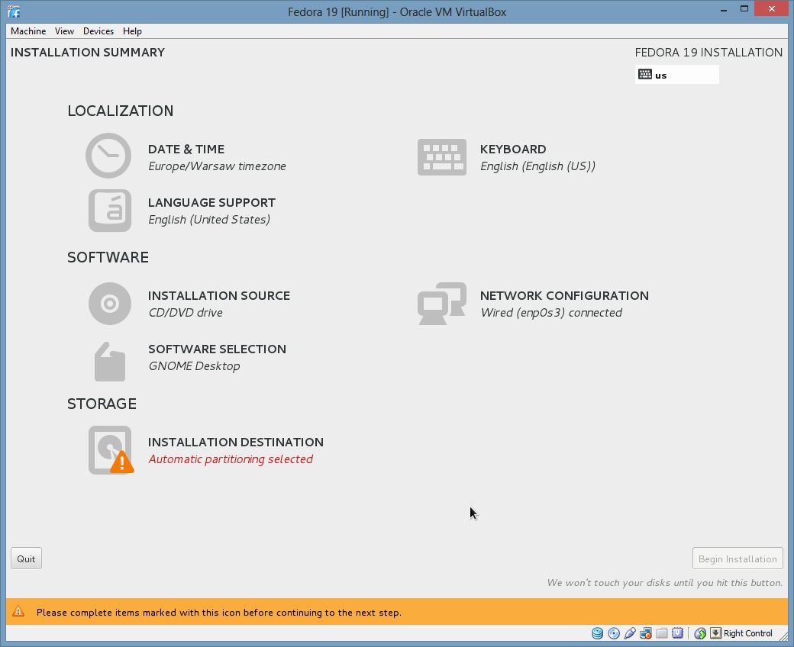
Task: Click 'CD/DVD drive' text
Action: tap(186, 313)
